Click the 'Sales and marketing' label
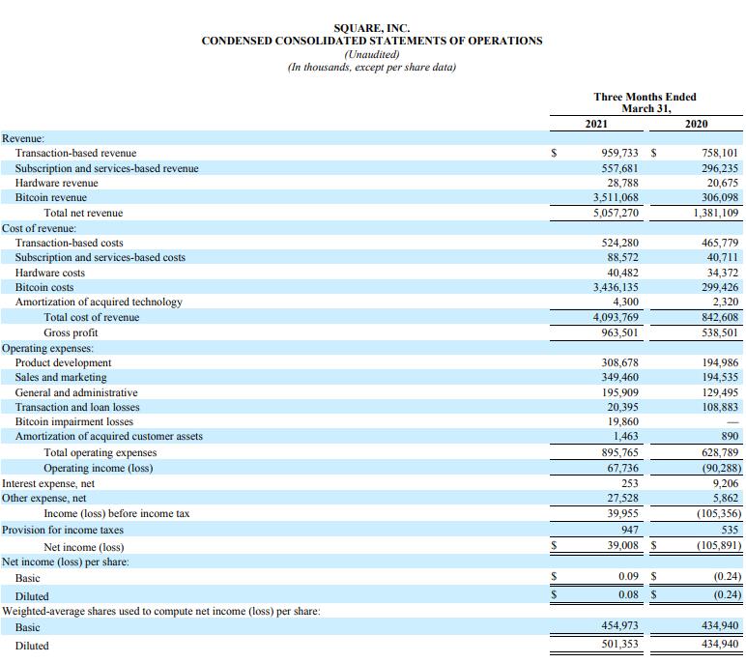The image size is (746, 663). pos(61,378)
